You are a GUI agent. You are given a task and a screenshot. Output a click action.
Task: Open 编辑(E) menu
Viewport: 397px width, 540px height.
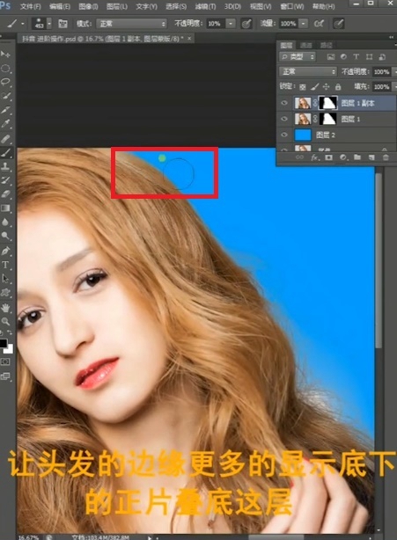click(60, 6)
